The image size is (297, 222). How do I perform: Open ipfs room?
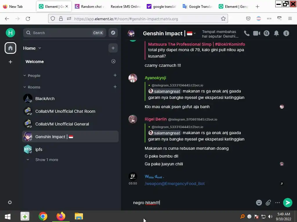[x=70, y=149]
